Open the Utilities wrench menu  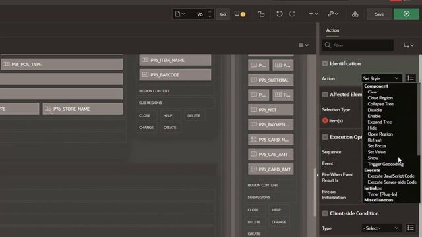pyautogui.click(x=333, y=14)
